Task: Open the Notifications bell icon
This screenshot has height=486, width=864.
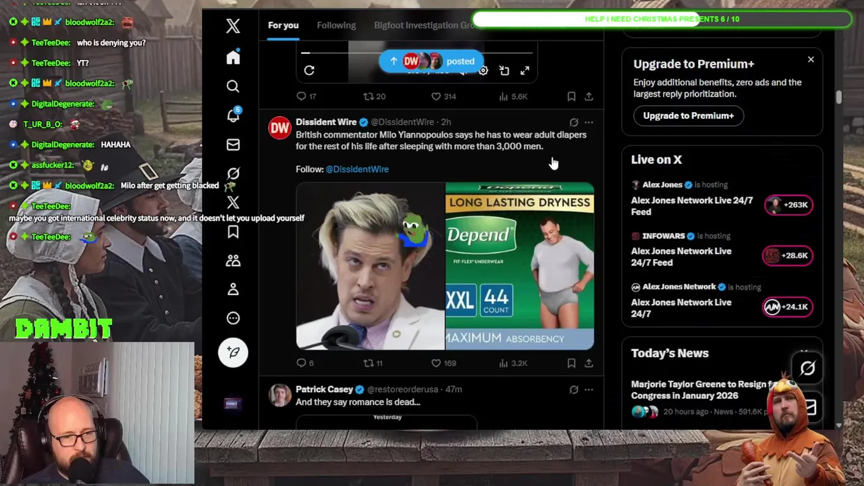Action: [233, 115]
